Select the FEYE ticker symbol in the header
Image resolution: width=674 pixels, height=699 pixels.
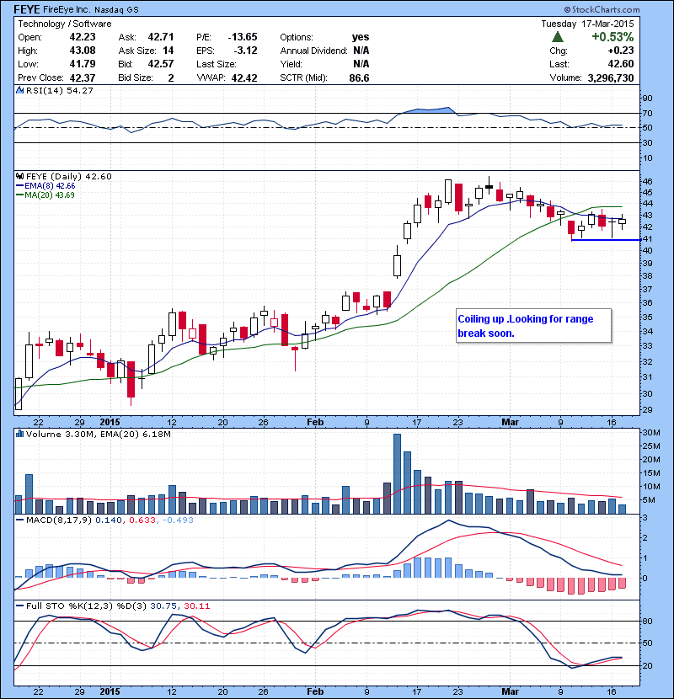coord(27,9)
